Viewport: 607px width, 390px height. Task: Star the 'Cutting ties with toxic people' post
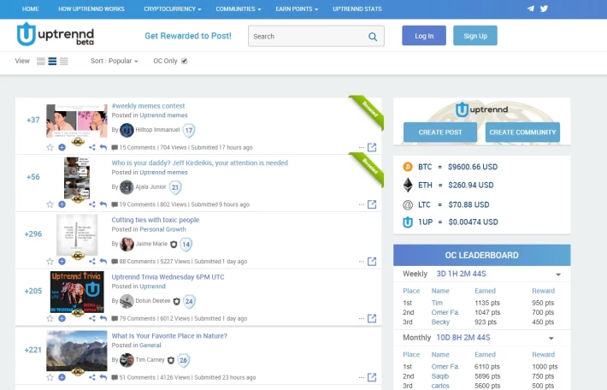50,261
